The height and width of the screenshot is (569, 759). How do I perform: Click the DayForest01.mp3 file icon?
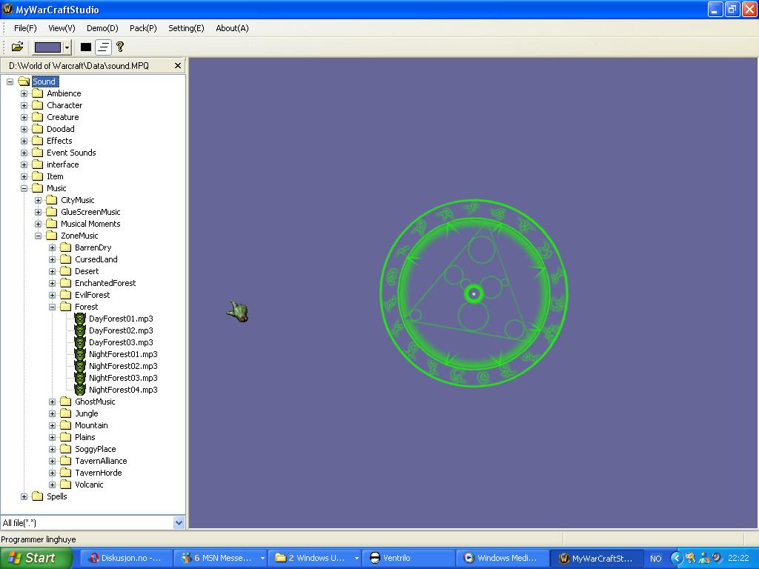[80, 319]
